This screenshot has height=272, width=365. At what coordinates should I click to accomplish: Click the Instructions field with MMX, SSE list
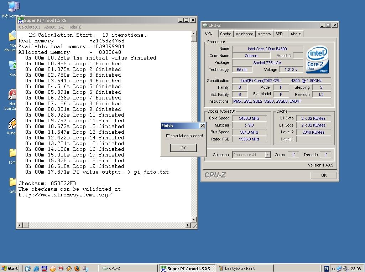[x=281, y=101]
